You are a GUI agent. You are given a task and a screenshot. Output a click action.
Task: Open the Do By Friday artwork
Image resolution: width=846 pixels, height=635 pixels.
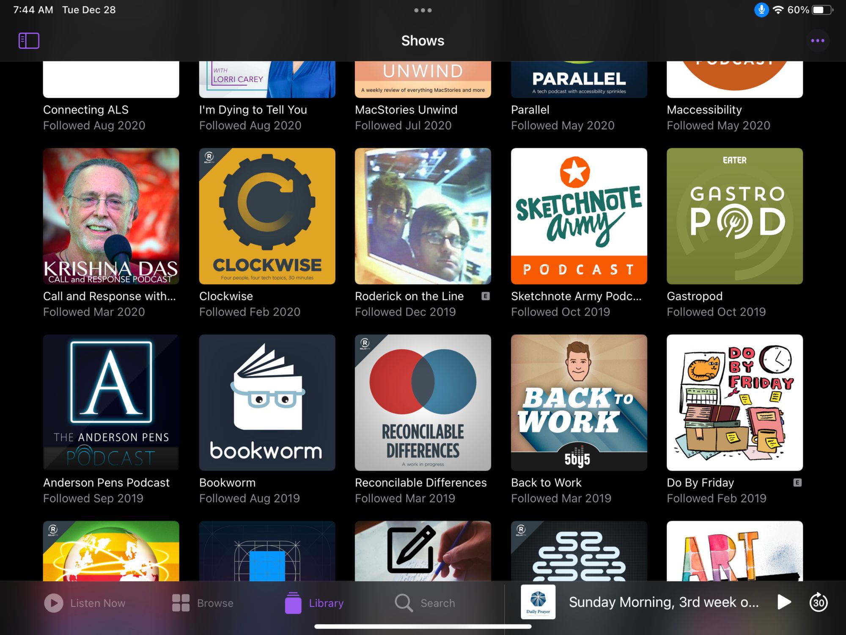735,403
